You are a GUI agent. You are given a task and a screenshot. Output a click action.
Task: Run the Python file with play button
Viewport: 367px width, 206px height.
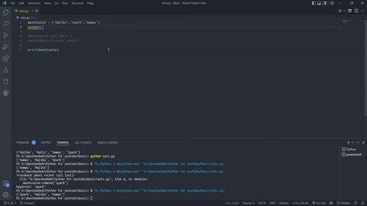click(340, 11)
